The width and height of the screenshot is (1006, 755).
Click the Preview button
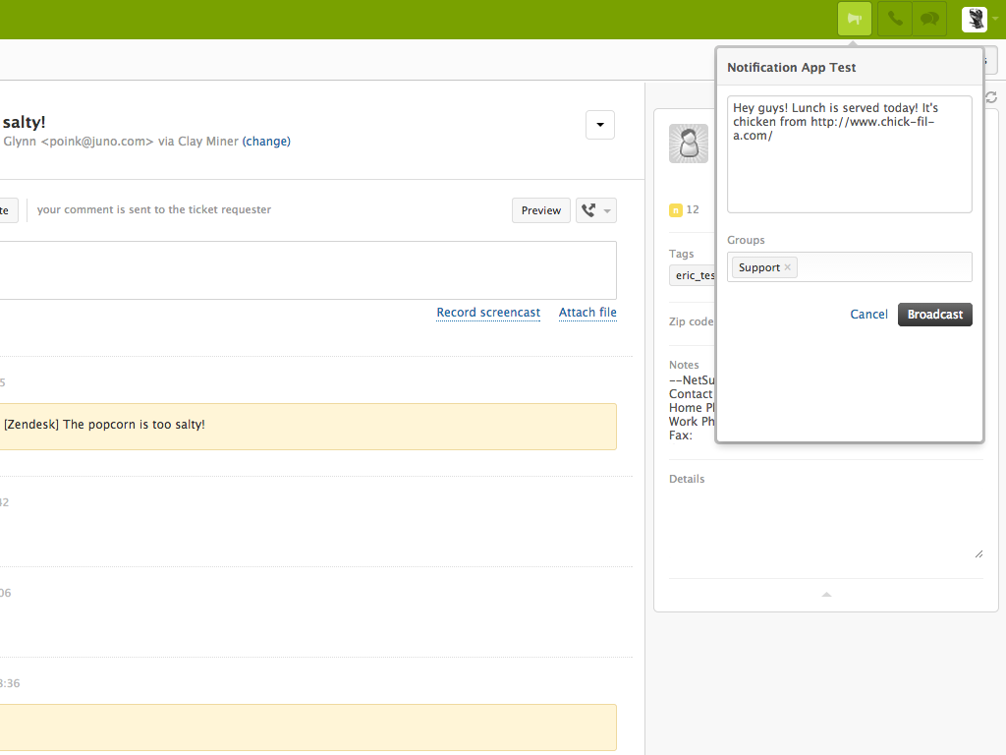click(x=540, y=209)
